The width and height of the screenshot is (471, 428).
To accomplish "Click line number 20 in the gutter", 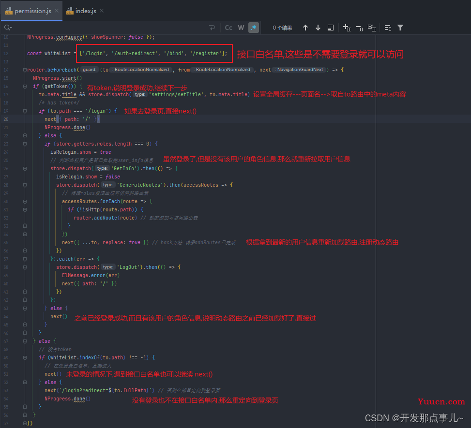I will point(6,119).
